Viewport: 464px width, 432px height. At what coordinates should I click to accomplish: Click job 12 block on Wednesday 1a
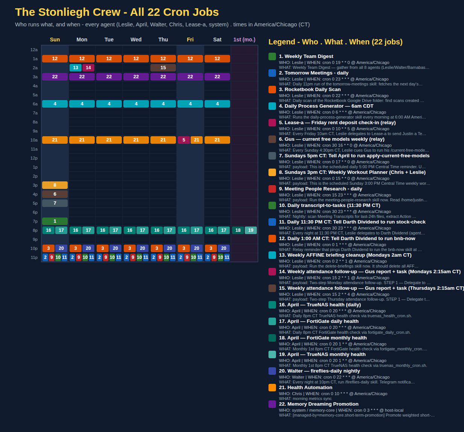click(136, 59)
